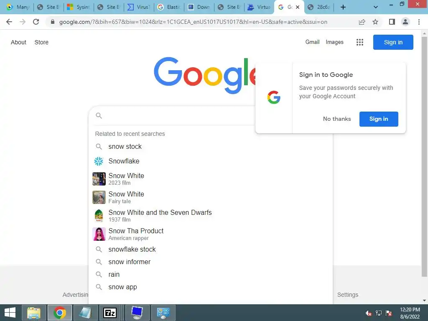This screenshot has width=428, height=321.
Task: Open the Google apps grid
Action: click(360, 42)
